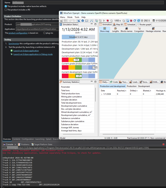This screenshot has width=166, height=188.
Task: Toggle Lengths overlay button
Action: point(115,30)
